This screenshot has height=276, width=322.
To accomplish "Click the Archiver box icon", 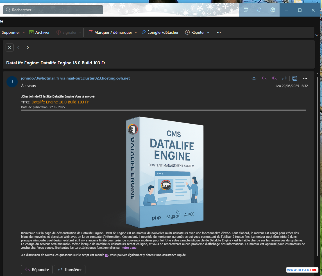I will [x=31, y=32].
